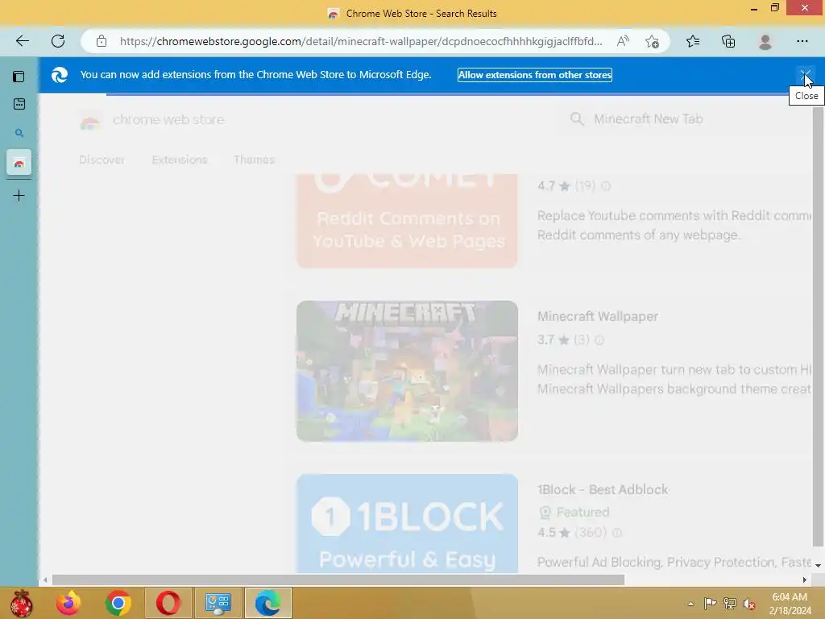Open the Minecraft Wallpaper thumbnail
Screen dimensions: 825x619
[407, 371]
